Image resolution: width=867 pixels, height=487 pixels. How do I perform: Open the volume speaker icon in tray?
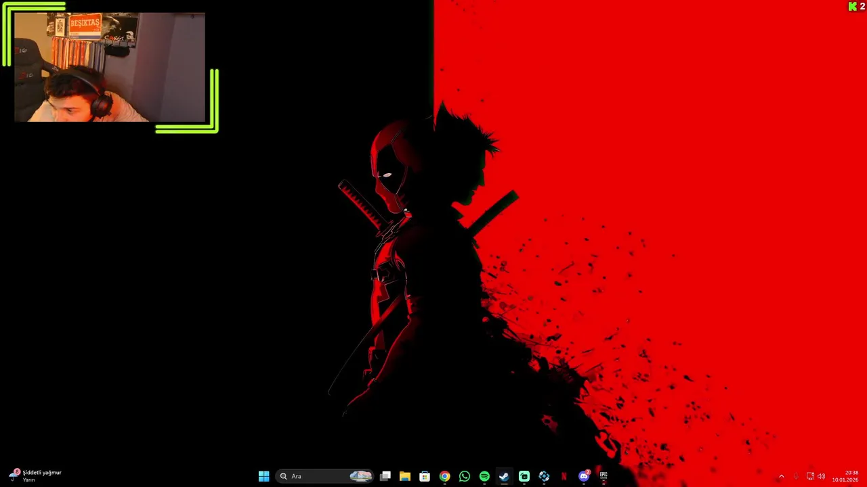click(822, 476)
